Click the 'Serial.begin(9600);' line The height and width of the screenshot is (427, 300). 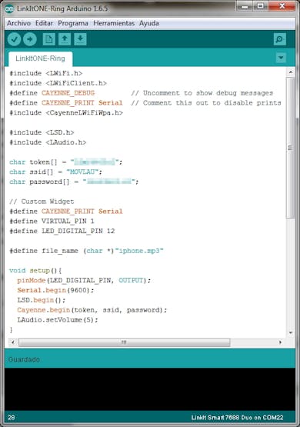(x=55, y=290)
